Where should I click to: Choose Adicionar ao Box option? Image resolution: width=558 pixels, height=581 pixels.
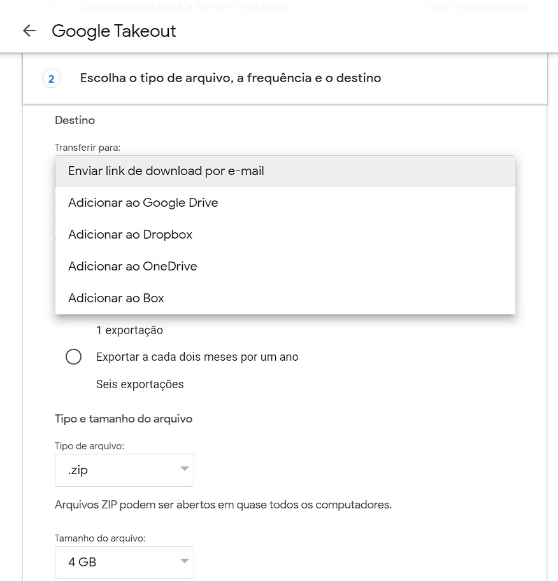coord(285,298)
